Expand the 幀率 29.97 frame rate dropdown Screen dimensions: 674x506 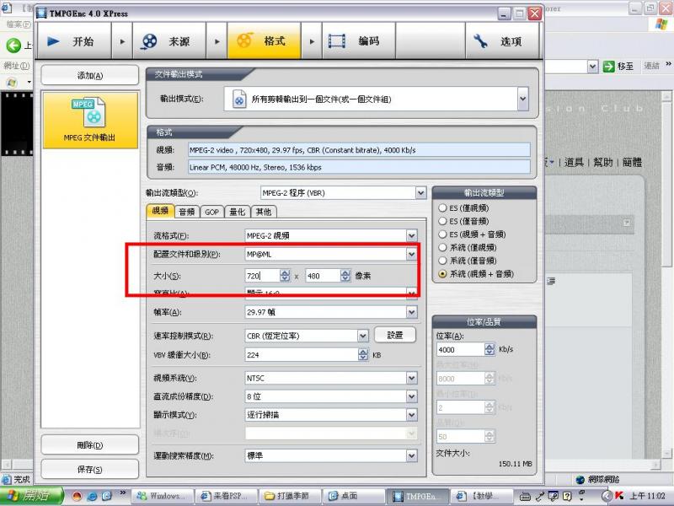[x=411, y=312]
